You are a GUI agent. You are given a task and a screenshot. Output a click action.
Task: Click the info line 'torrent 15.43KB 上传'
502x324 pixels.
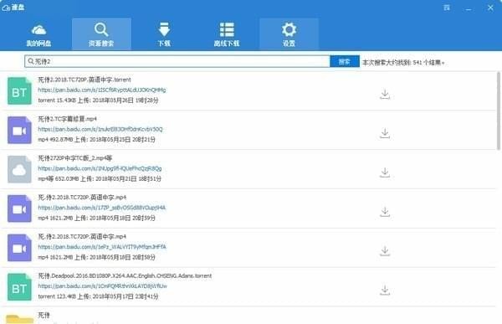98,100
